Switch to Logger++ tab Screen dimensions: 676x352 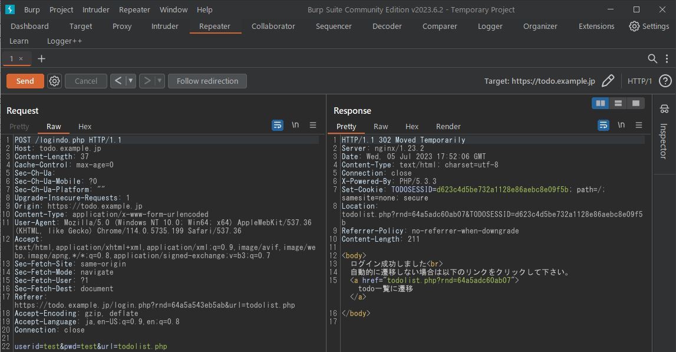coord(64,41)
